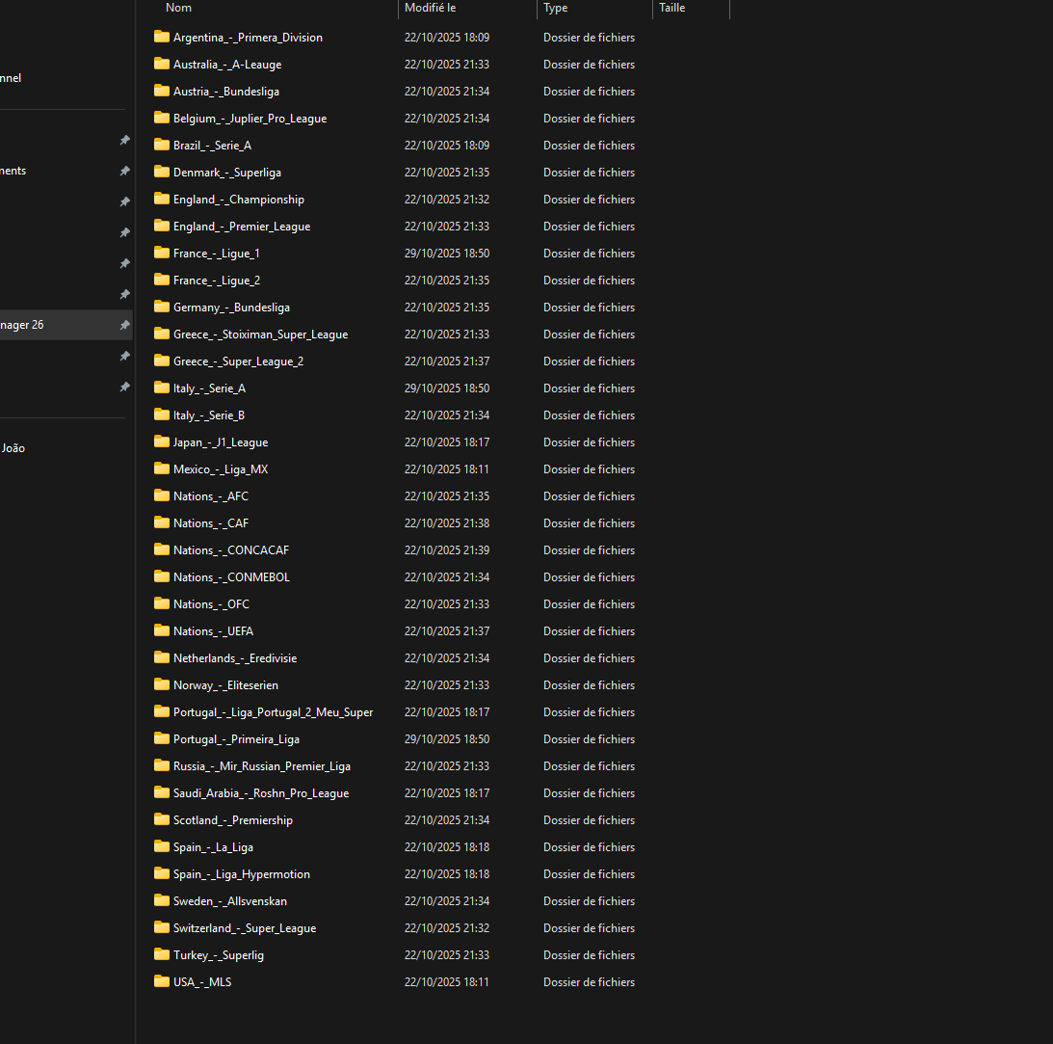Viewport: 1053px width, 1044px height.
Task: Click the pin icon beside 'nents' sidebar item
Action: pyautogui.click(x=124, y=171)
